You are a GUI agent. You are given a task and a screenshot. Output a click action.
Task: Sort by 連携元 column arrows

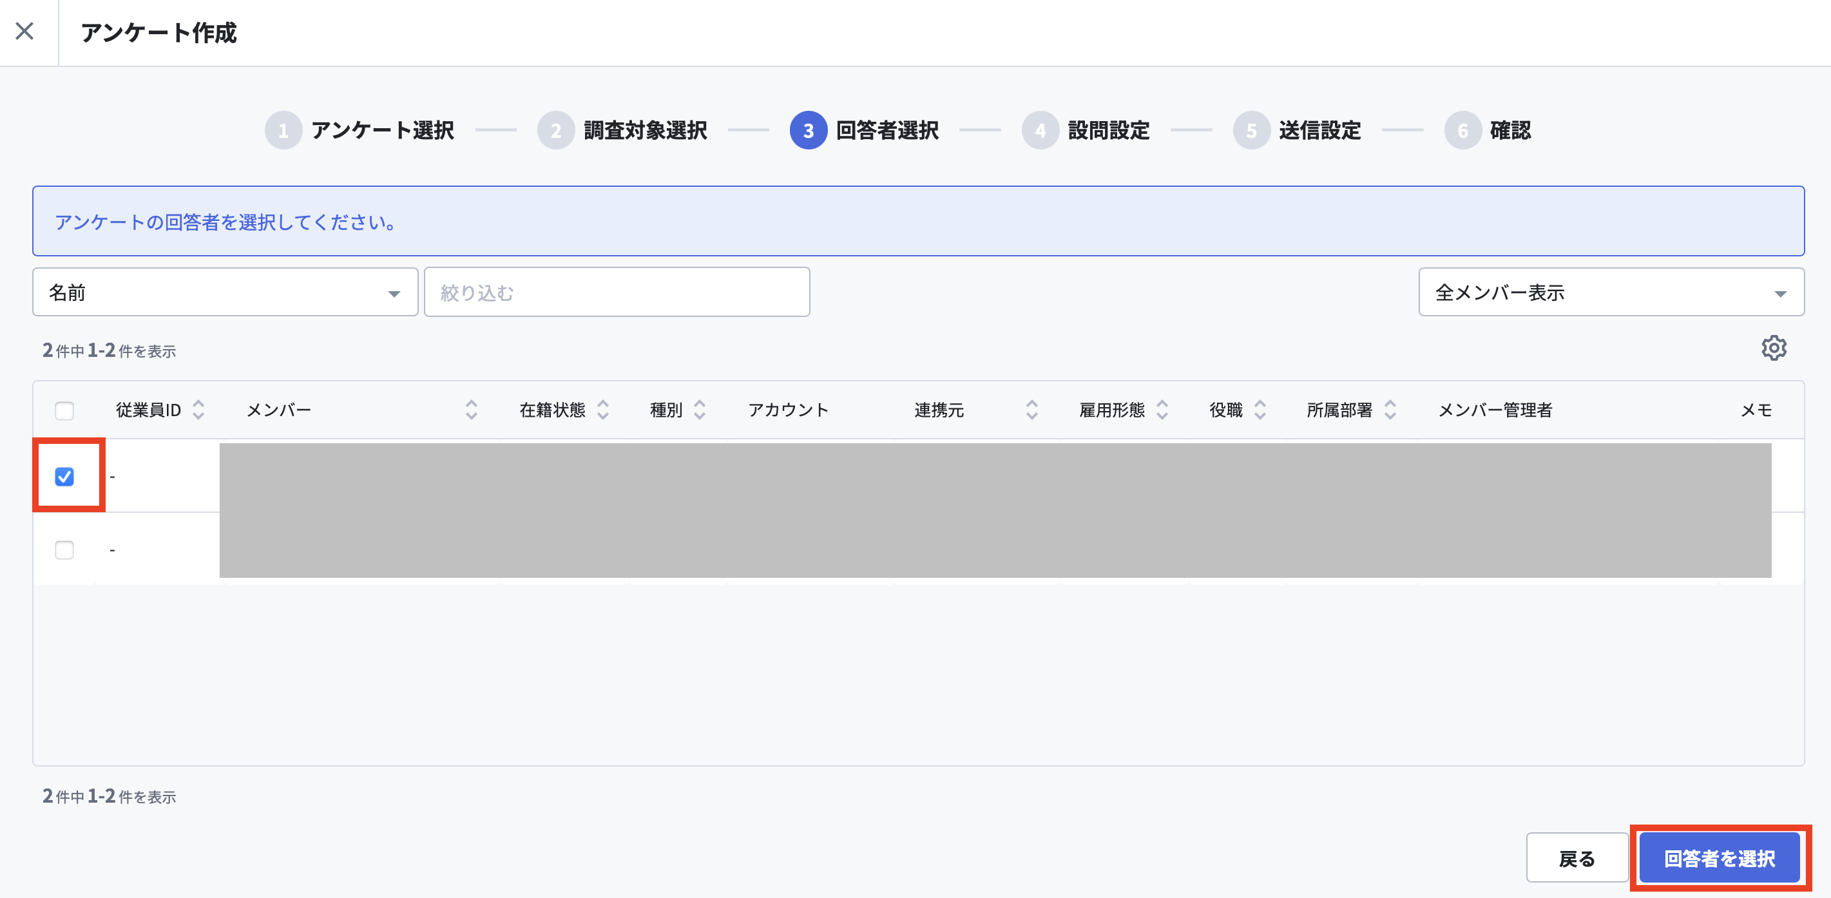(1032, 410)
